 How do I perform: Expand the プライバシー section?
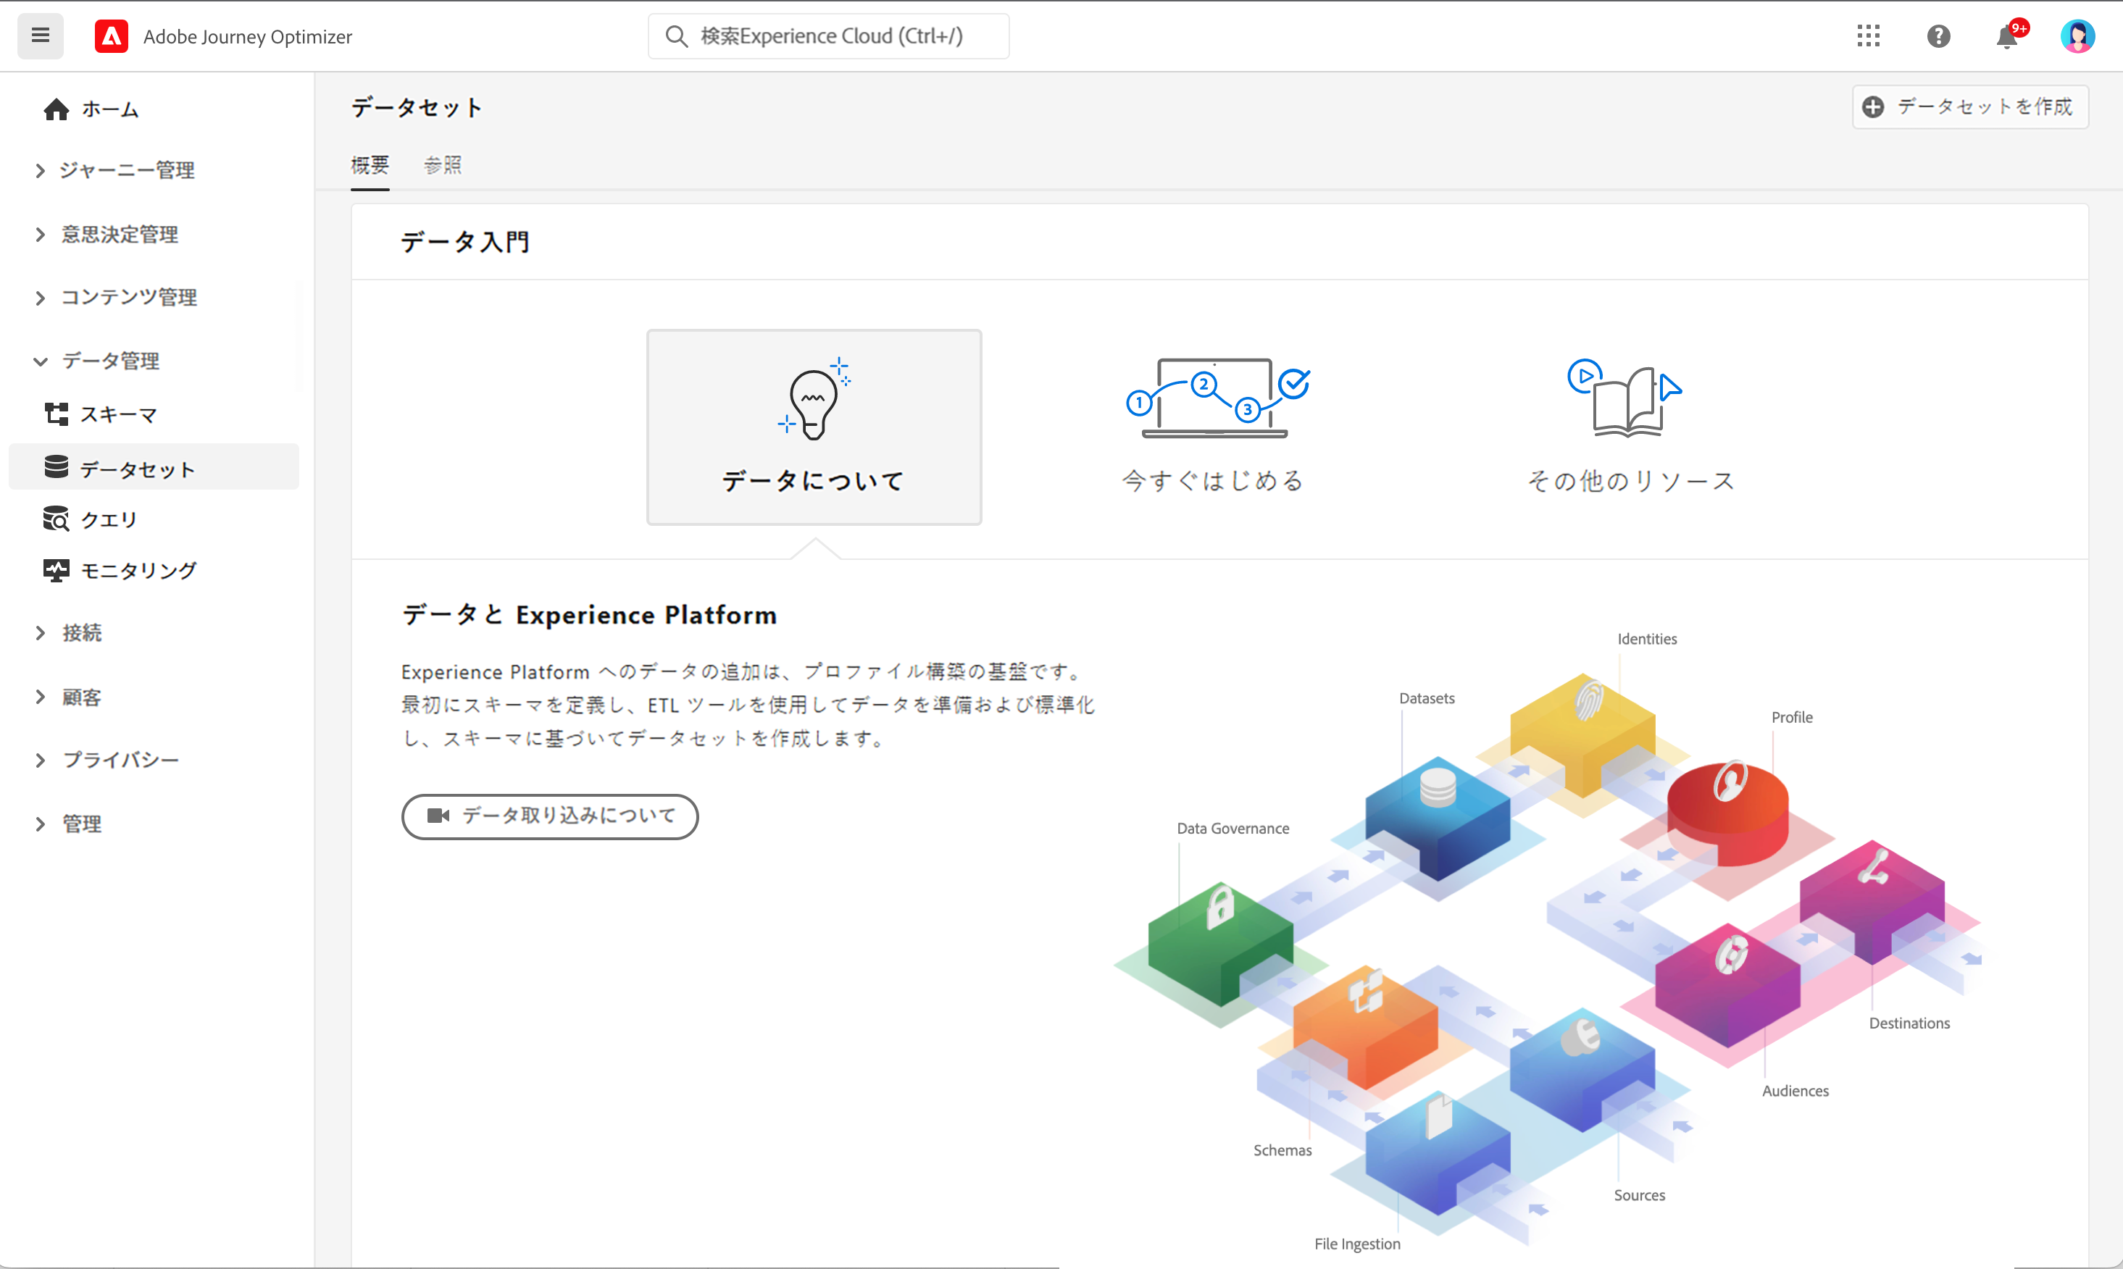coord(120,761)
